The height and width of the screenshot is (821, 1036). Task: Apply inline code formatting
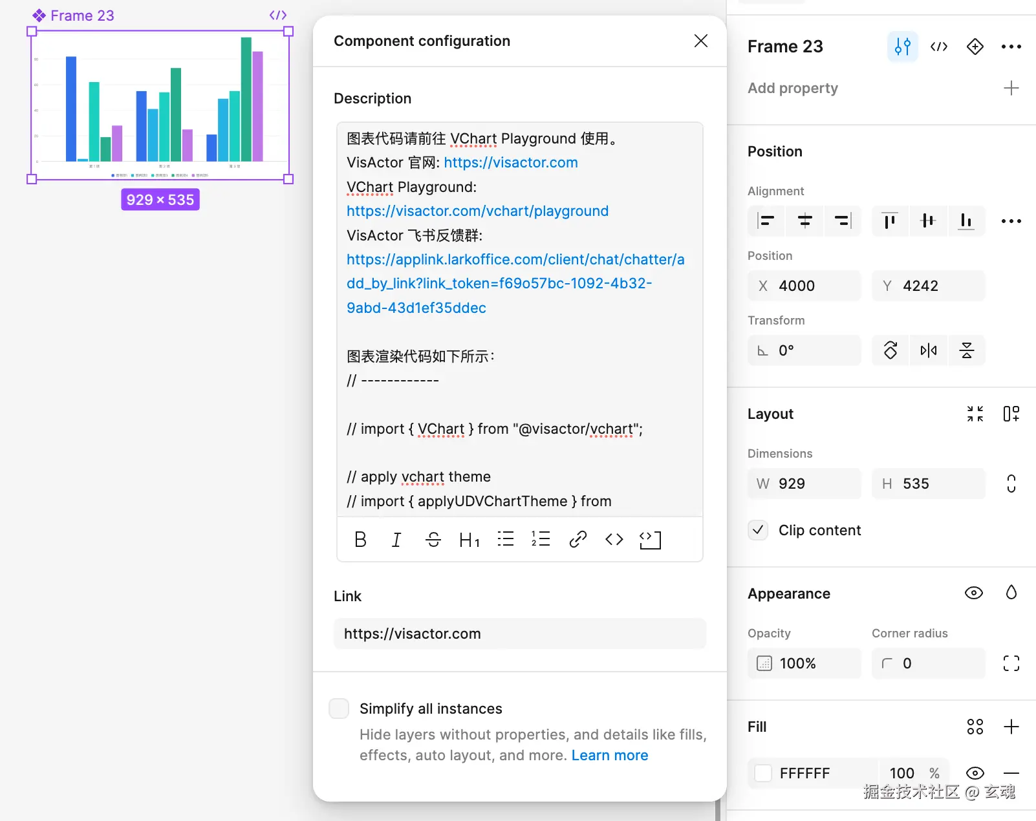pyautogui.click(x=614, y=539)
